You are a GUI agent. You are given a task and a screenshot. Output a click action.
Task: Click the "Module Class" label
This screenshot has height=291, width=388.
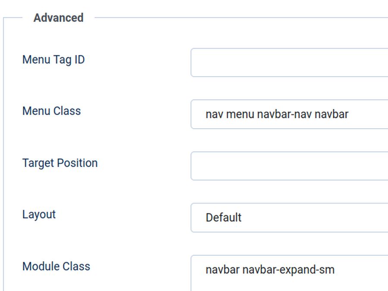point(56,266)
